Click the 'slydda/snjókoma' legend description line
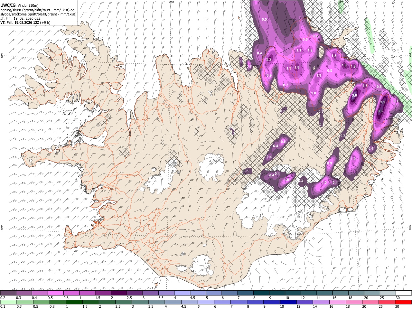 (x=38, y=14)
